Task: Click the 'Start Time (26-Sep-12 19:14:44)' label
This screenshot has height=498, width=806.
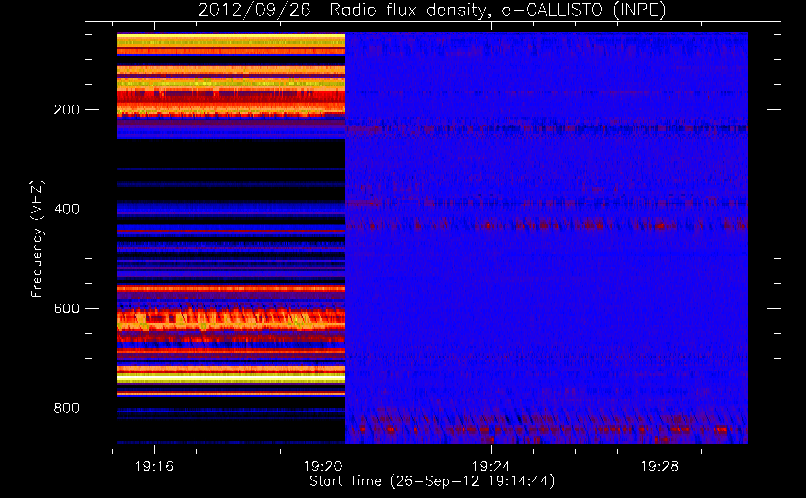Action: 432,481
